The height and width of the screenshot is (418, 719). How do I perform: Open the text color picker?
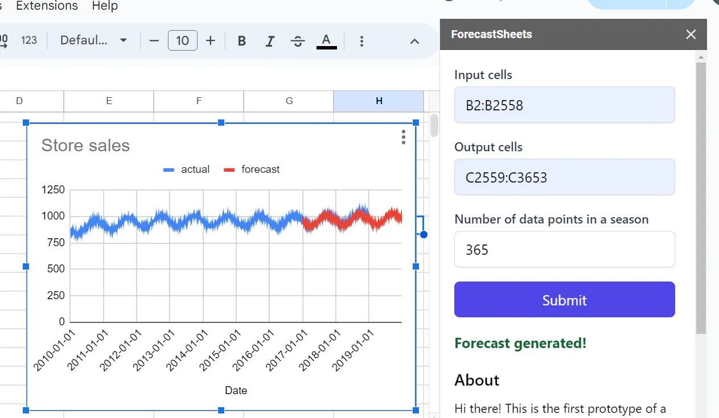pos(326,40)
